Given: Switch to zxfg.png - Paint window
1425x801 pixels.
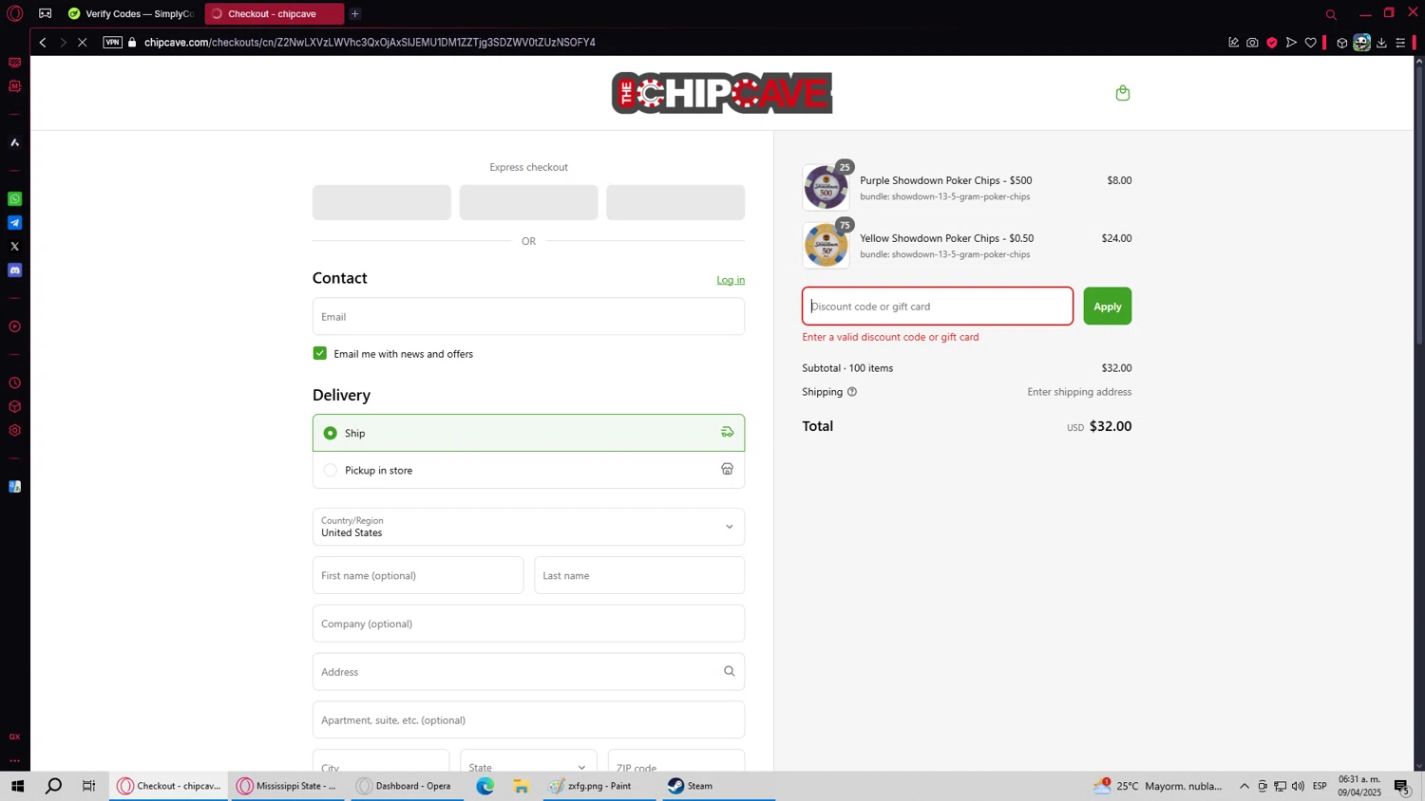Looking at the screenshot, I should point(598,786).
